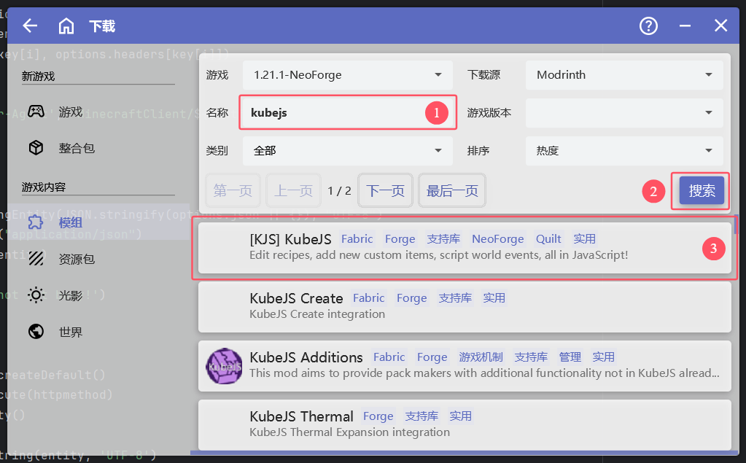This screenshot has height=463, width=746.
Task: Open the KubeJS Create mod entry
Action: coord(465,307)
